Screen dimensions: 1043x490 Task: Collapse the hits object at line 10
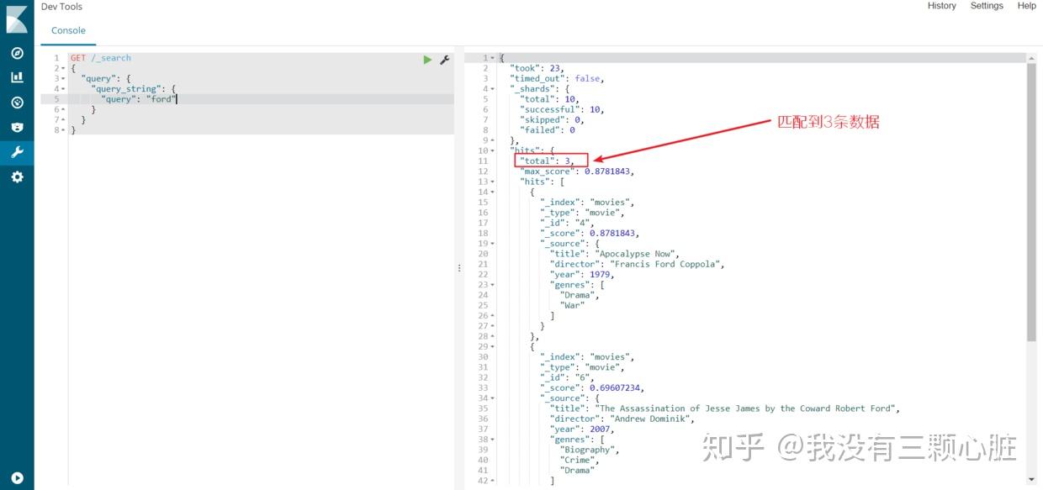coord(492,150)
